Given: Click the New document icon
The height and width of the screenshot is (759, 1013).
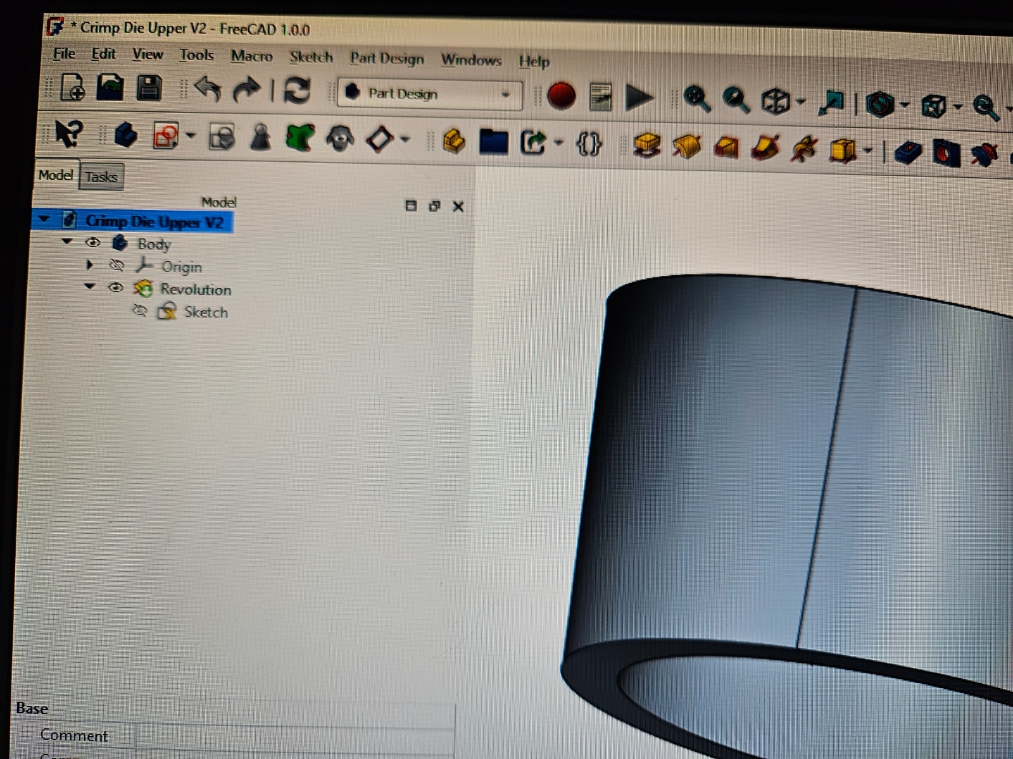Looking at the screenshot, I should coord(72,87).
